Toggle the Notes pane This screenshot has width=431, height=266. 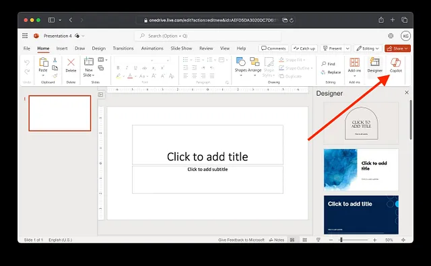pyautogui.click(x=277, y=240)
